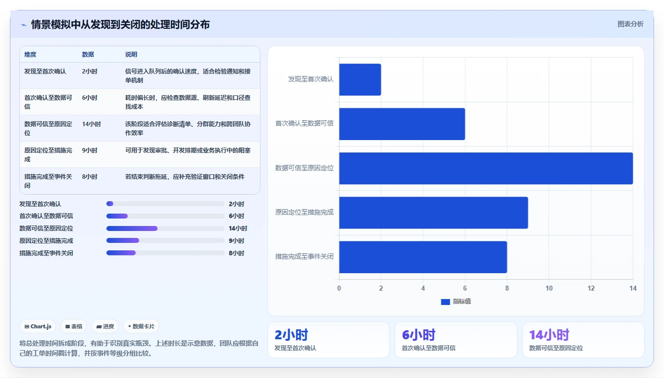Viewport: 664px width, 378px height.
Task: Click table cell 数据可信至原因定位
Action: tap(48, 129)
